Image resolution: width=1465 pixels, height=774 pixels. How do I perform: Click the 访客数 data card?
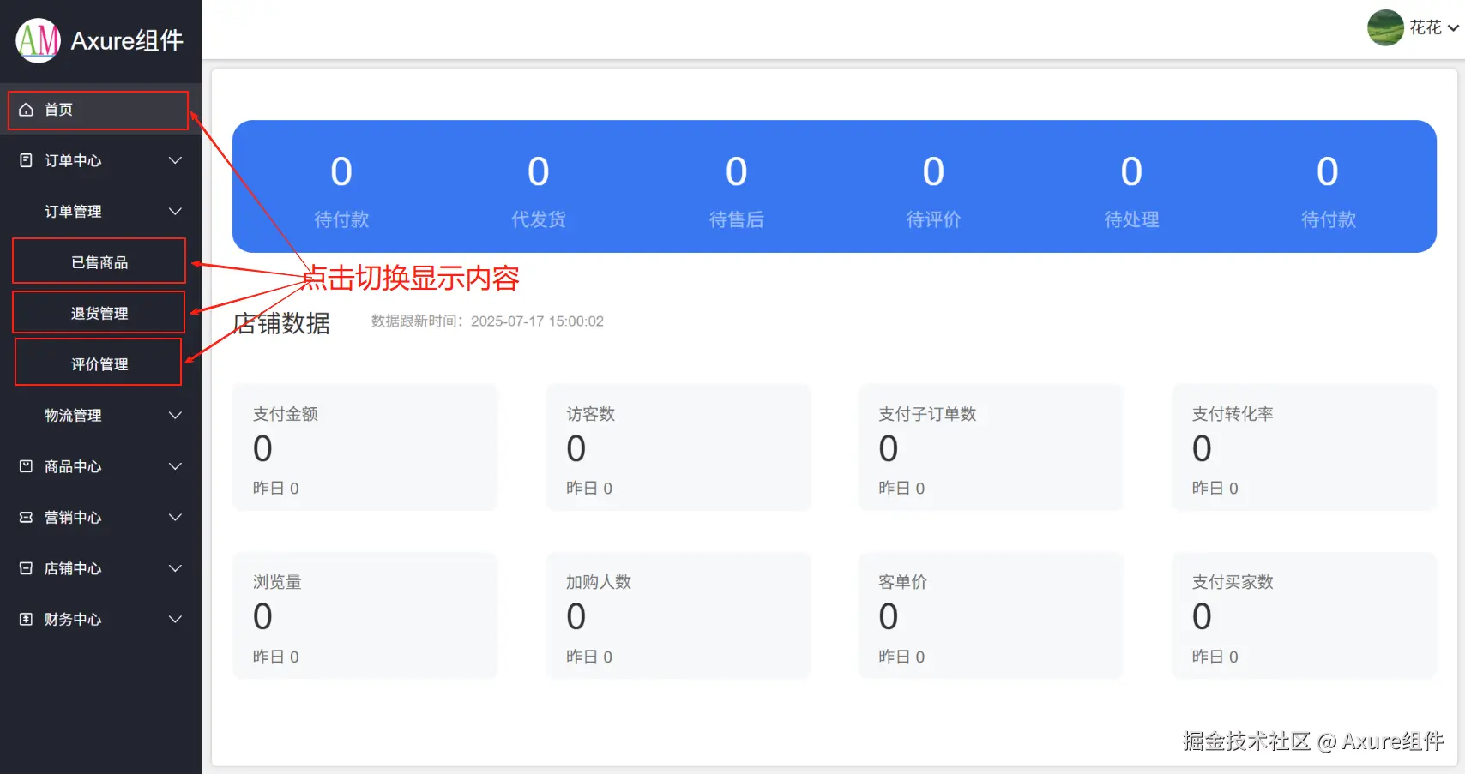(678, 447)
